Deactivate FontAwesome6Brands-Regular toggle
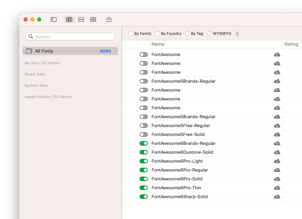This screenshot has width=302, height=219. [144, 143]
